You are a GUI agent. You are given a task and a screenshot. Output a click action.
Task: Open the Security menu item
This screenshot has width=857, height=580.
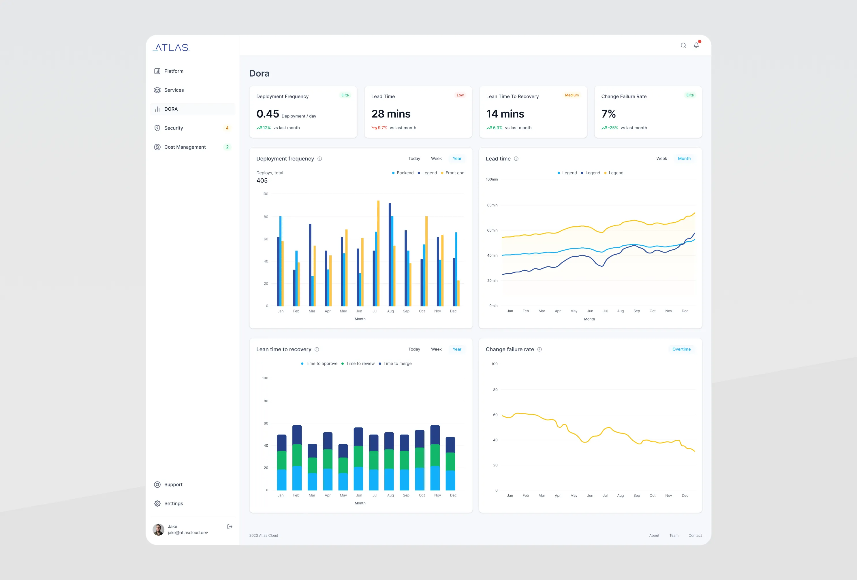pyautogui.click(x=193, y=128)
